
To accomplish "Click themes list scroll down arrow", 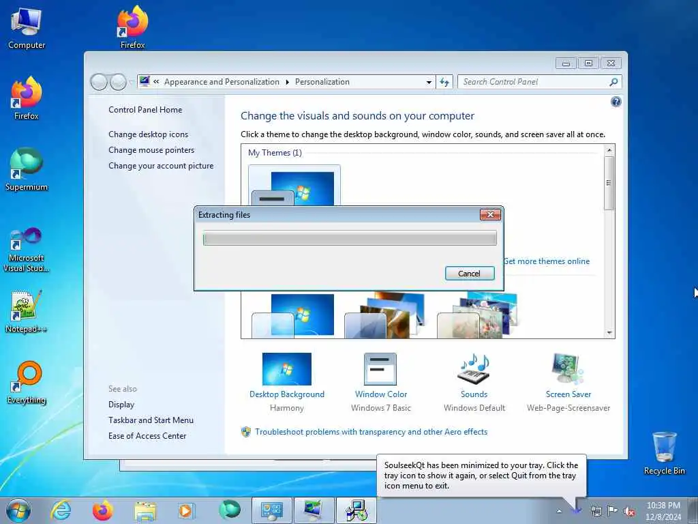I will point(609,333).
